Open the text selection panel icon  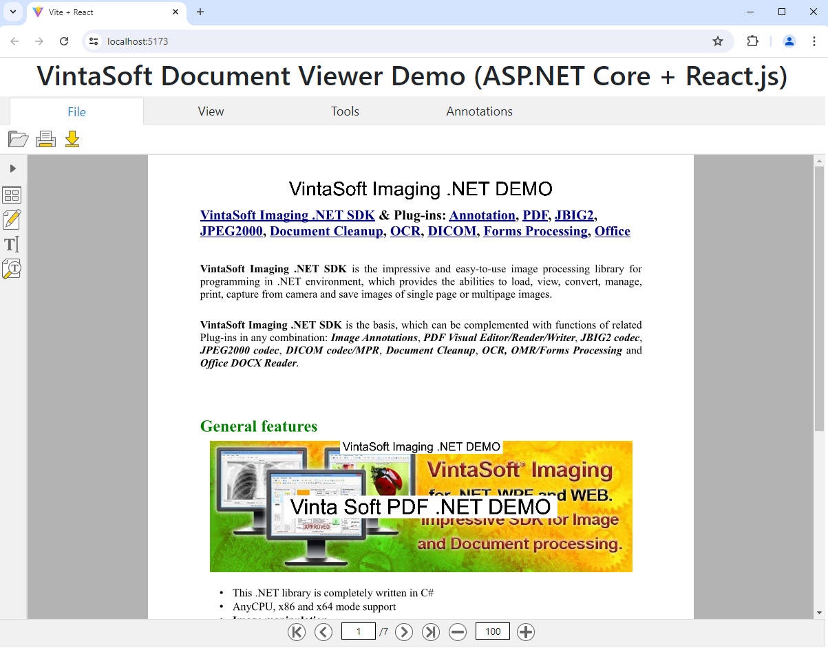[x=12, y=244]
